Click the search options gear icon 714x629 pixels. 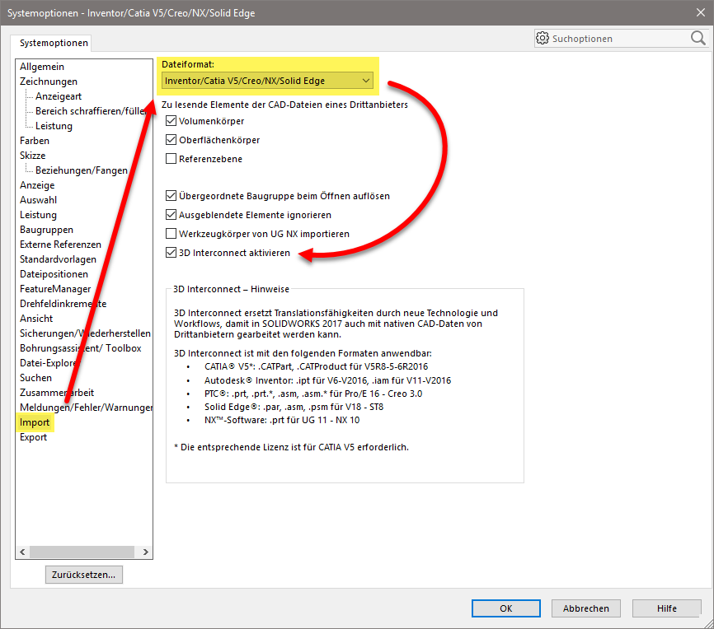click(x=543, y=38)
